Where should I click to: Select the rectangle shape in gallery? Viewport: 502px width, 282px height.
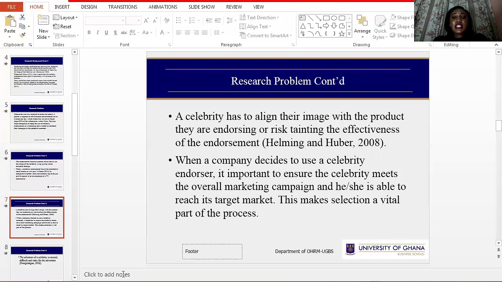pyautogui.click(x=326, y=18)
